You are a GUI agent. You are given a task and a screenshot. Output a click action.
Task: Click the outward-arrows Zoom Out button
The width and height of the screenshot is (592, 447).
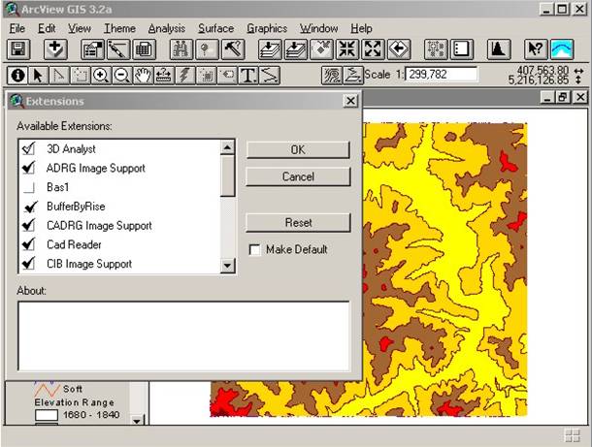(373, 49)
